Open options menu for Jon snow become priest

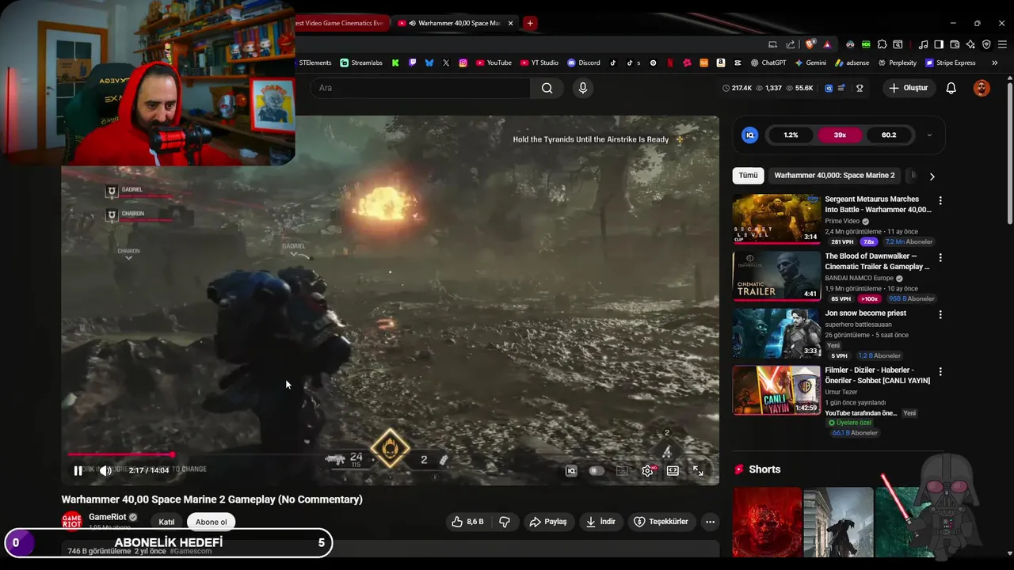pos(940,315)
